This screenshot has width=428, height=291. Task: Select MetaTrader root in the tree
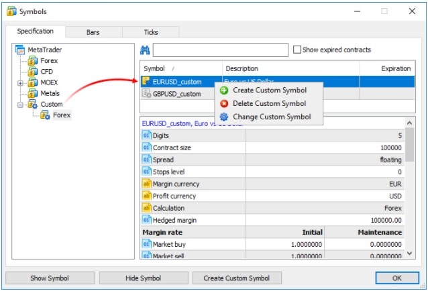click(45, 50)
